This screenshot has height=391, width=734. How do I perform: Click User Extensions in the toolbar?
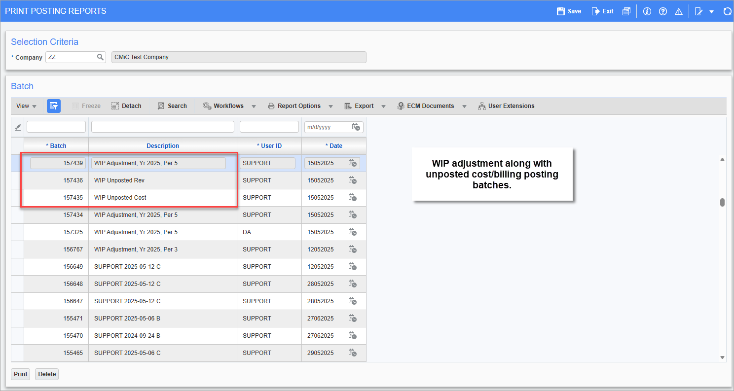point(506,106)
